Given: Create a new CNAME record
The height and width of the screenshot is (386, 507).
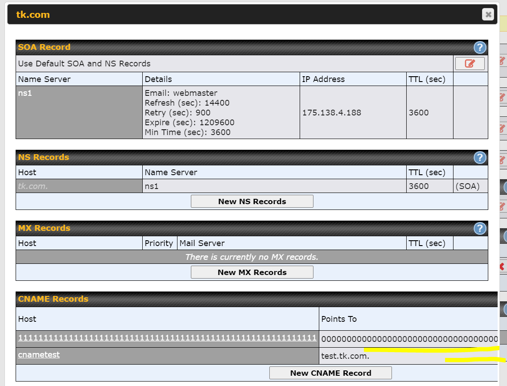Looking at the screenshot, I should pos(330,373).
